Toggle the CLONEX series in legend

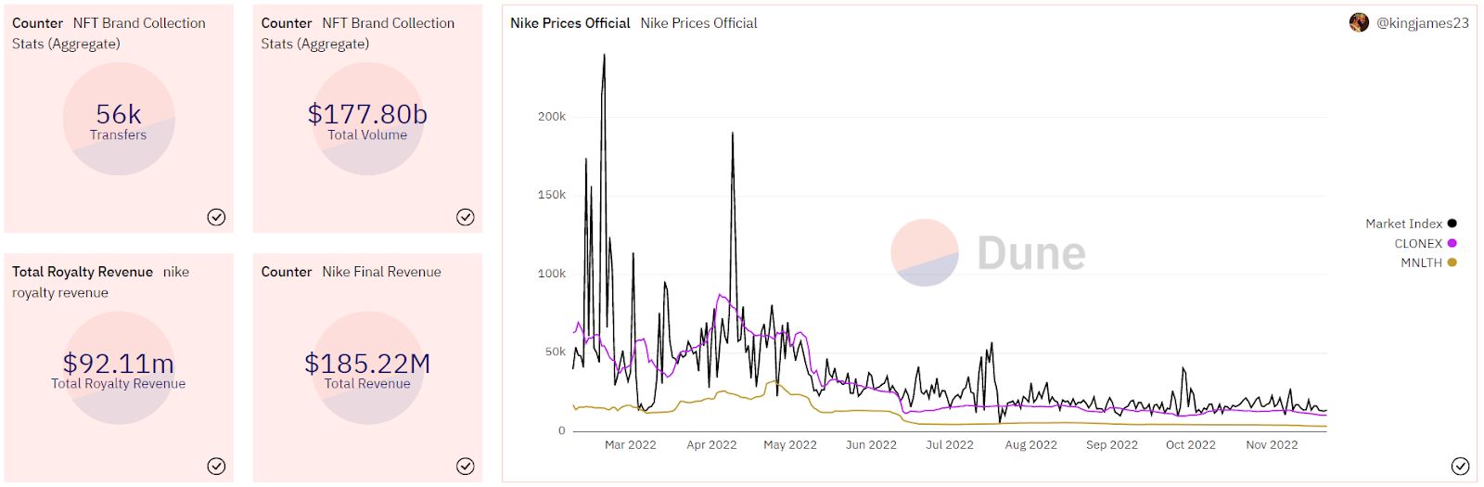click(x=1418, y=243)
